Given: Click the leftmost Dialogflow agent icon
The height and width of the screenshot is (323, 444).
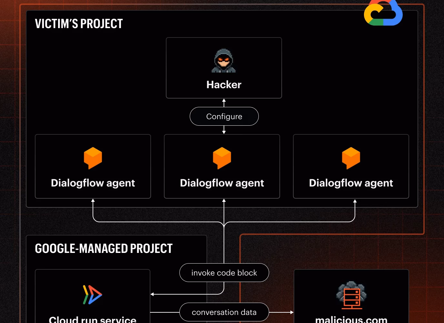Looking at the screenshot, I should (x=93, y=158).
